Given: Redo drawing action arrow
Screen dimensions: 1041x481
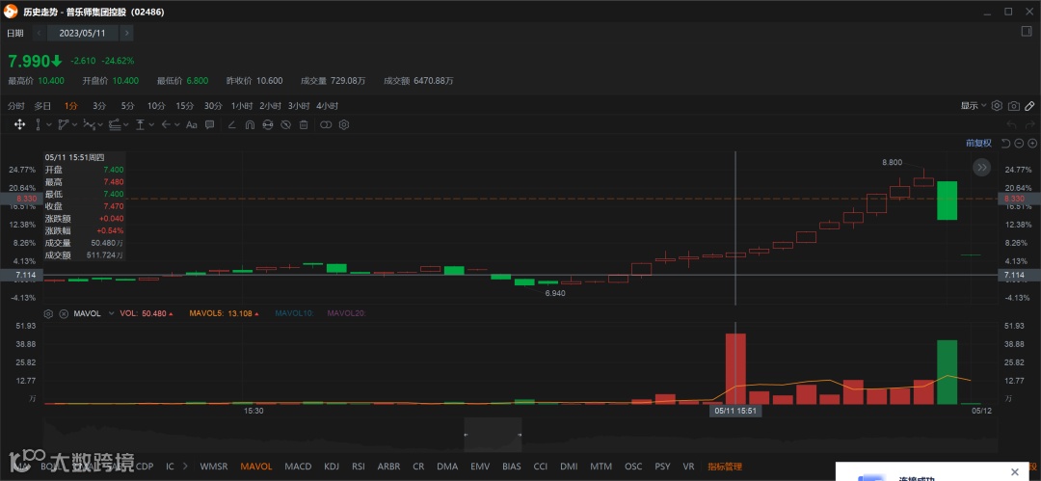Looking at the screenshot, I should point(1030,124).
